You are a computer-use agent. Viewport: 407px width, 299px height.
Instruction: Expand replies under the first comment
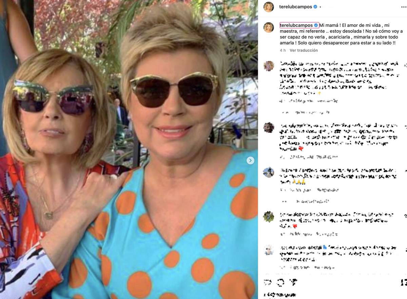(x=305, y=112)
